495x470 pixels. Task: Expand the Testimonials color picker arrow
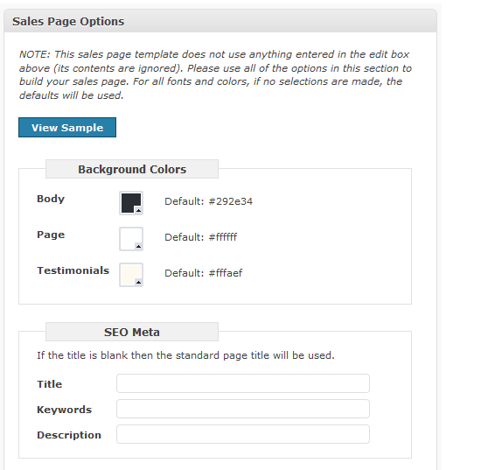click(x=138, y=282)
